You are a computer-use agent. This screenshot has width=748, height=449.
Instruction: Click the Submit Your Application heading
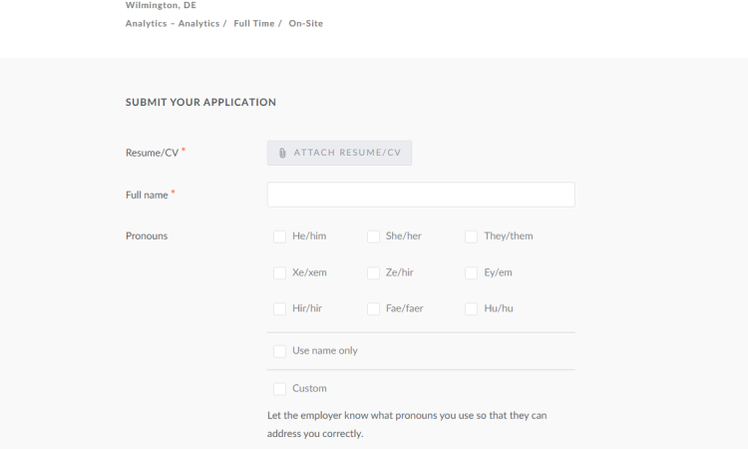[x=200, y=102]
